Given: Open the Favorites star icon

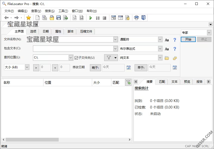Looking at the screenshot, I should (x=28, y=18).
